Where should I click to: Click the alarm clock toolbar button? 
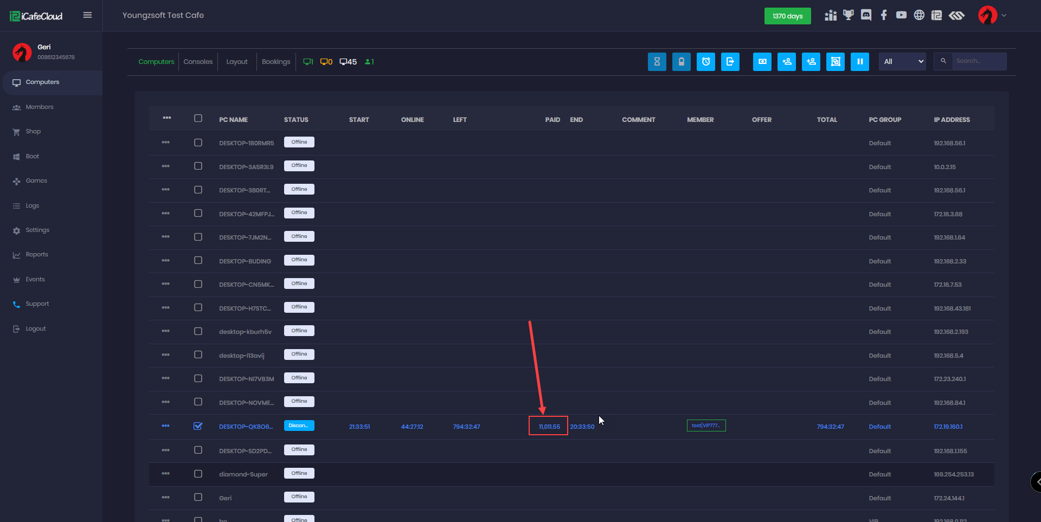click(x=705, y=62)
